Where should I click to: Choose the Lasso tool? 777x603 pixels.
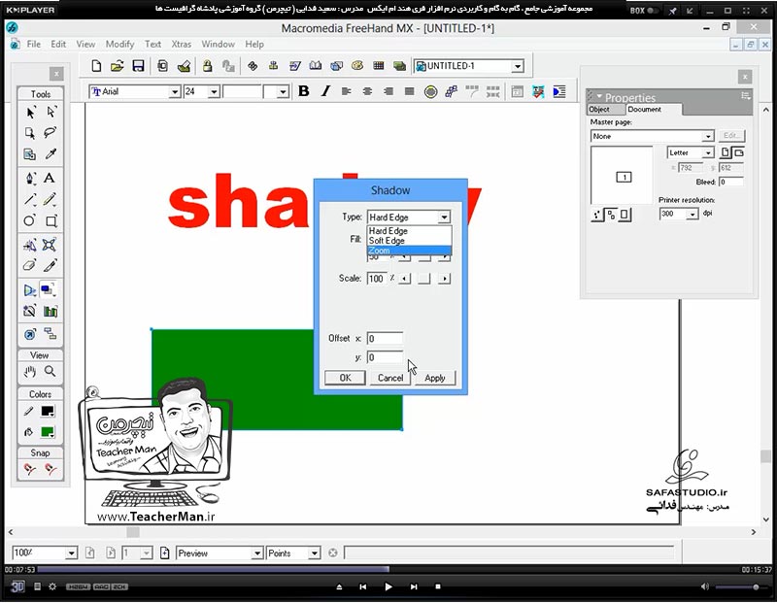click(x=51, y=133)
